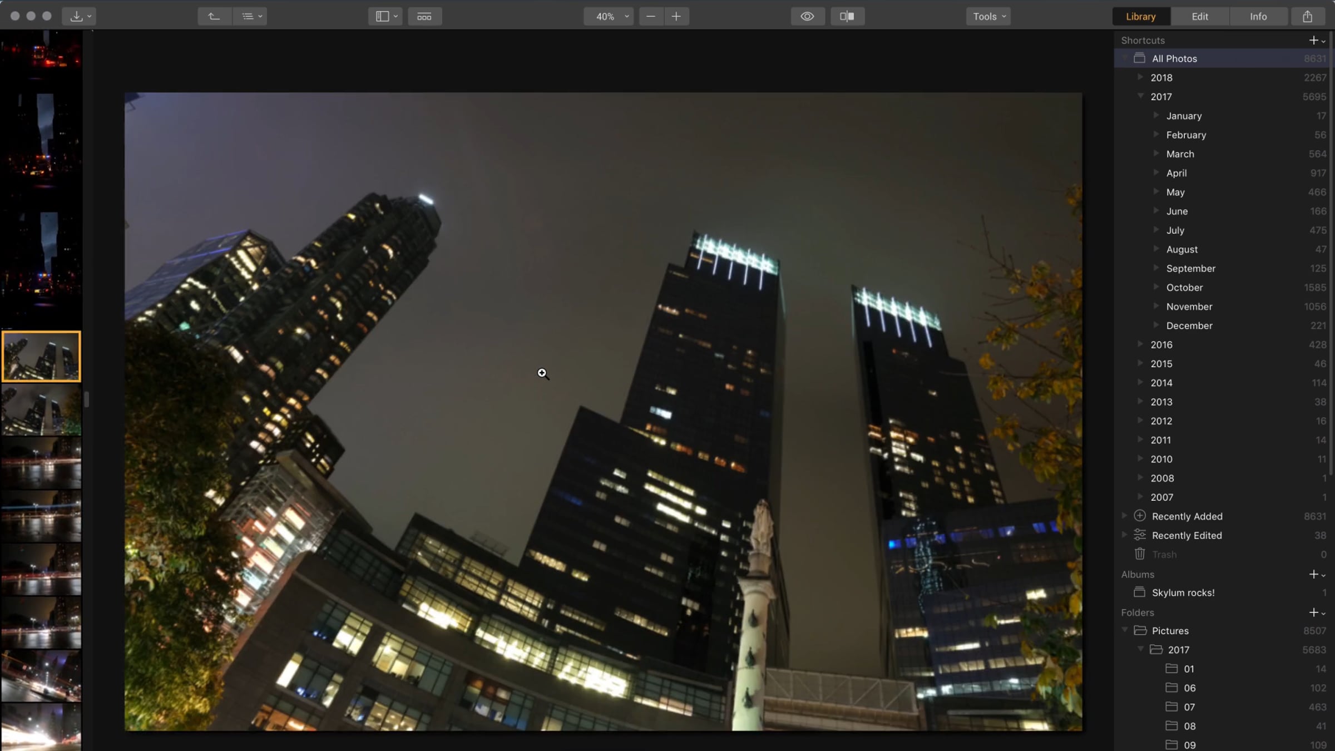Click the back to gallery arrow icon

(214, 16)
